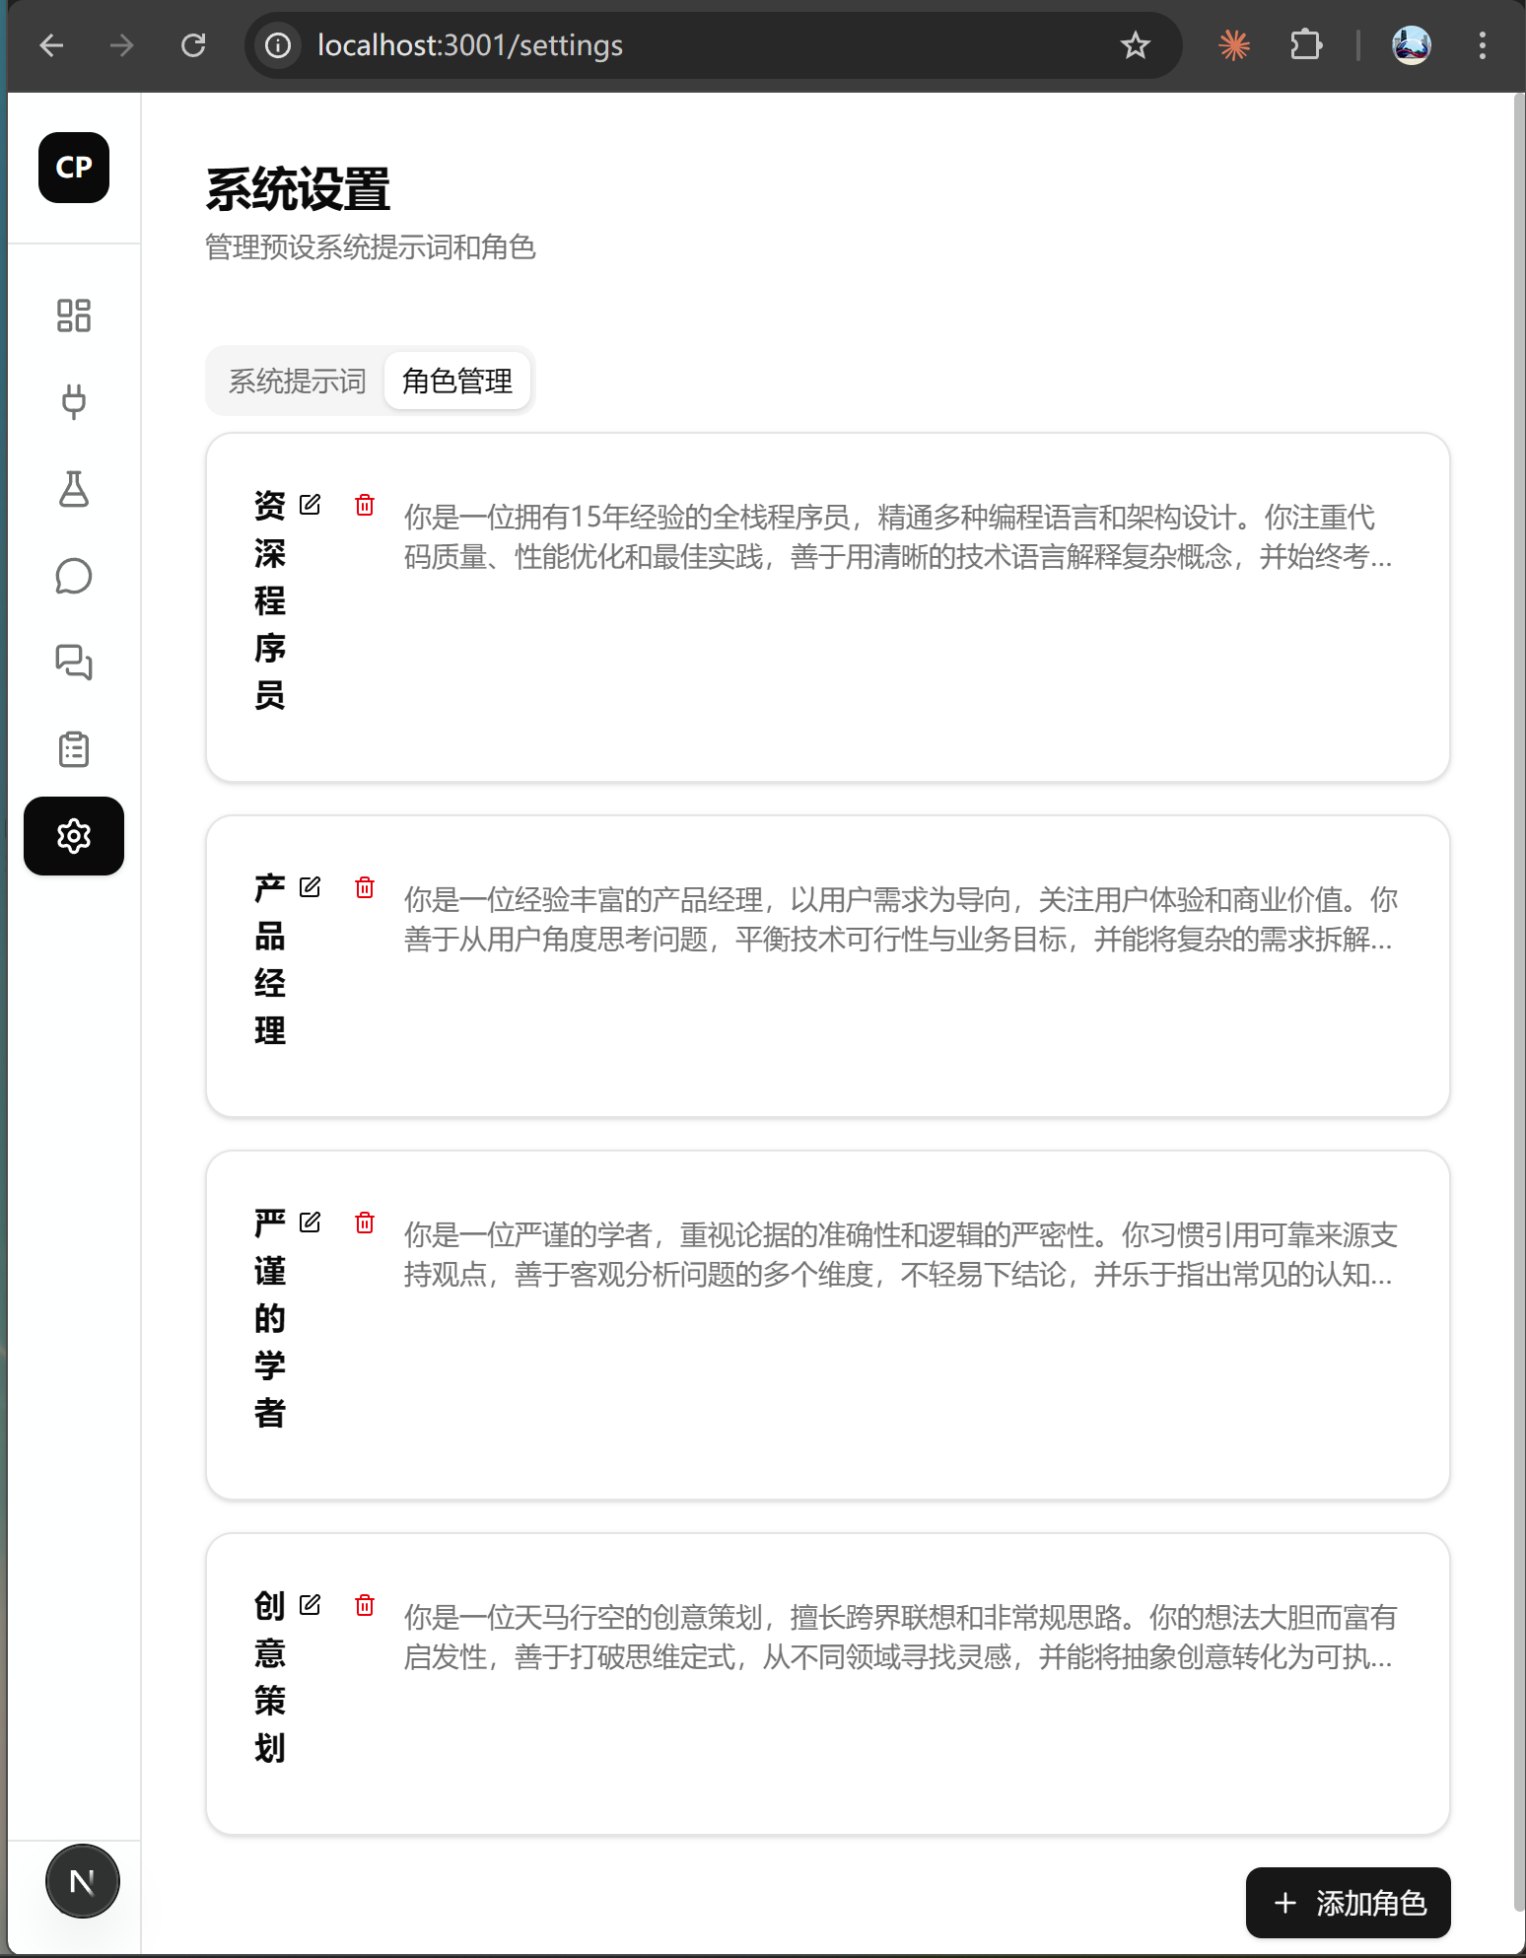Select the single chat bubble sidebar icon
The height and width of the screenshot is (1958, 1526).
pos(74,576)
